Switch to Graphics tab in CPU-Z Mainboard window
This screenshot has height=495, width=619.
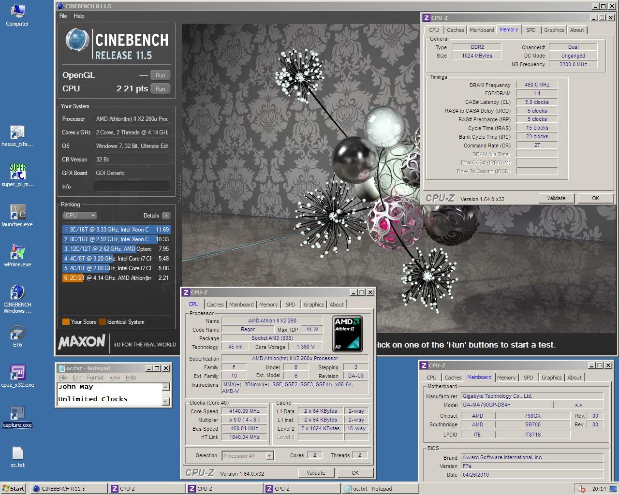(x=551, y=378)
